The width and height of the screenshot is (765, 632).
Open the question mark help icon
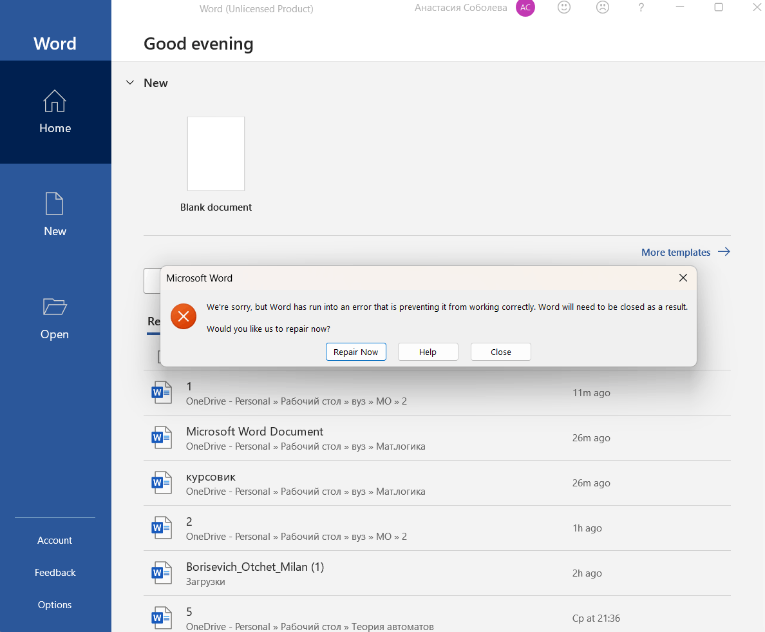641,7
